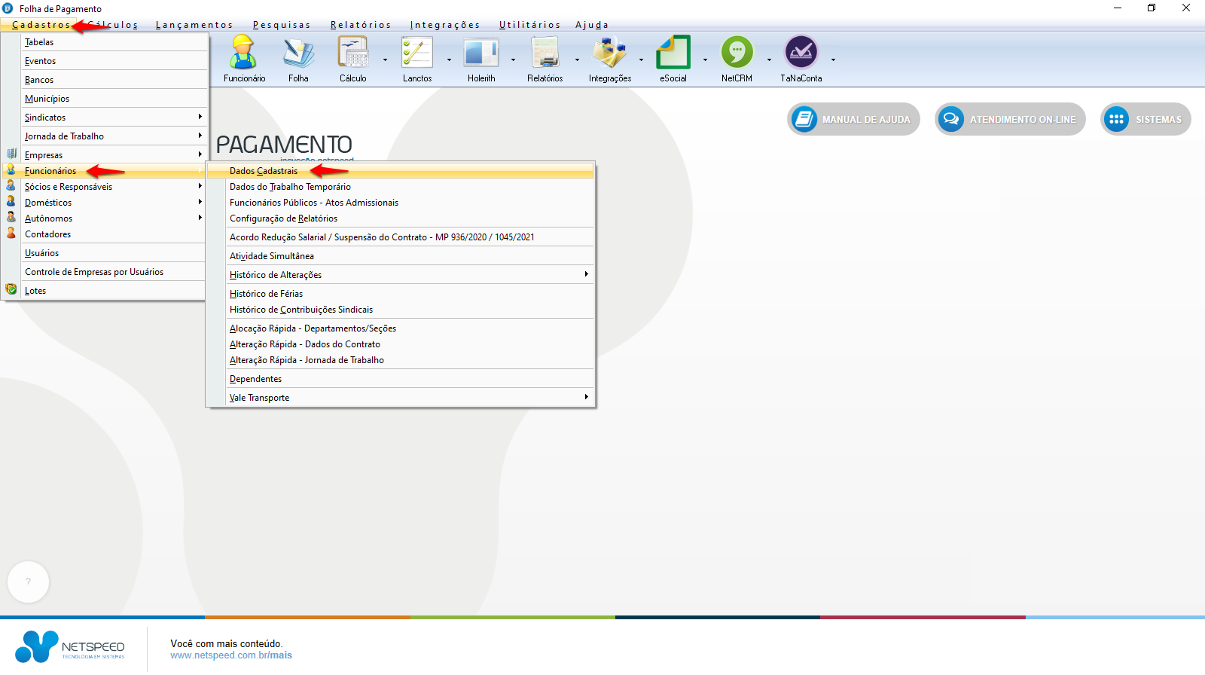The width and height of the screenshot is (1205, 675).
Task: Click the eSocial toolbar icon
Action: tap(673, 54)
